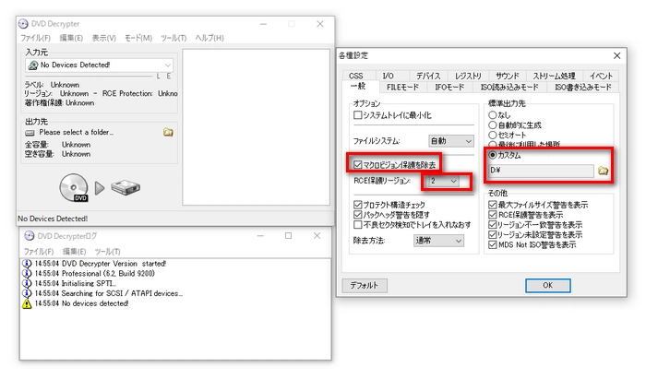Open ファイルシステム dropdown

point(451,141)
